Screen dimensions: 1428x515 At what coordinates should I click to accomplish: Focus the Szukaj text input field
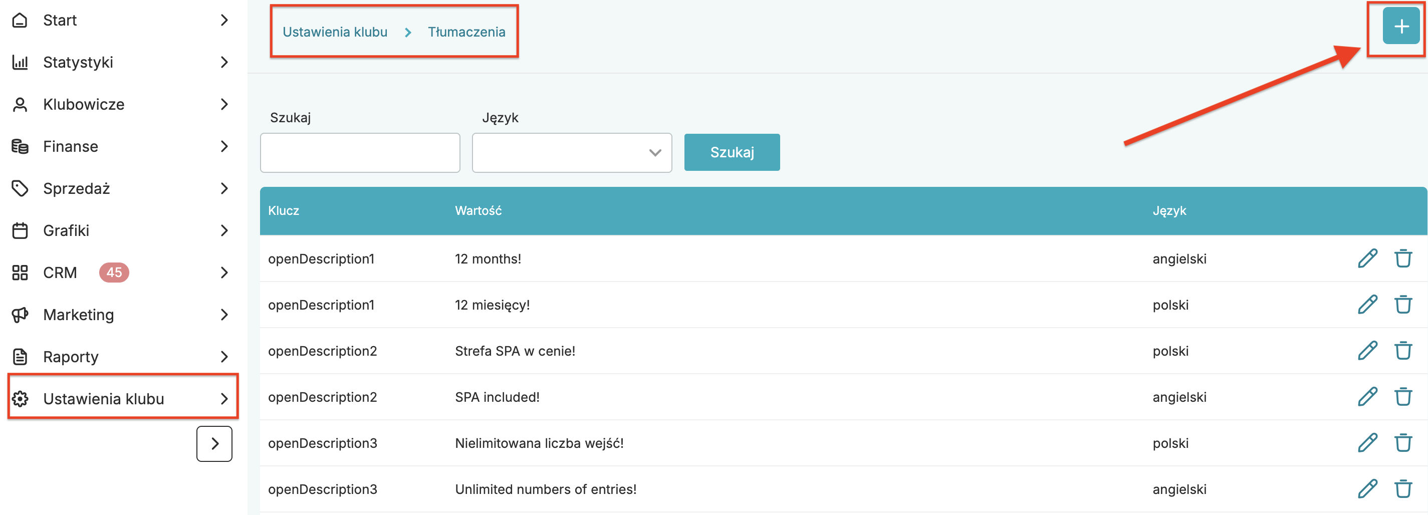pyautogui.click(x=360, y=153)
